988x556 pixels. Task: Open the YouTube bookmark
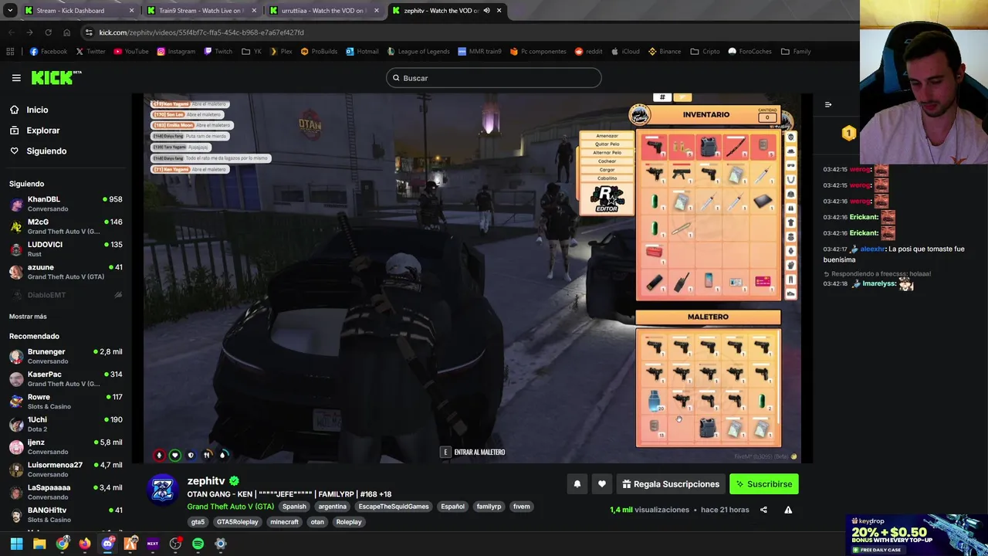coord(130,52)
